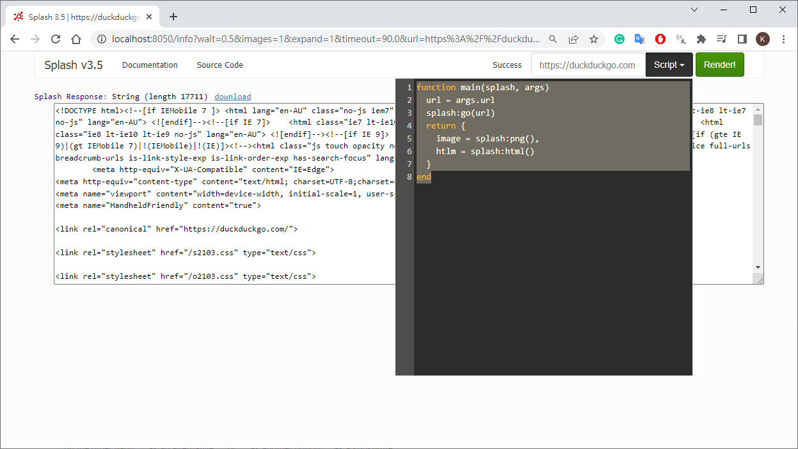Expand the tab search chevron
This screenshot has height=449, width=798.
click(694, 10)
